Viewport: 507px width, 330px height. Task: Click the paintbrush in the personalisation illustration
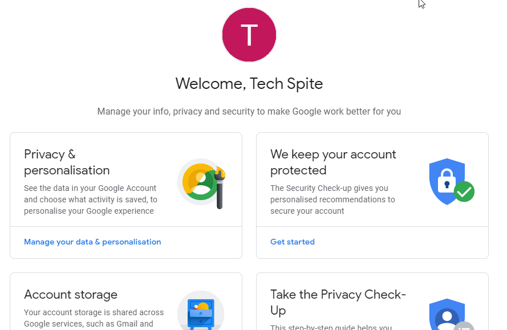click(x=220, y=187)
